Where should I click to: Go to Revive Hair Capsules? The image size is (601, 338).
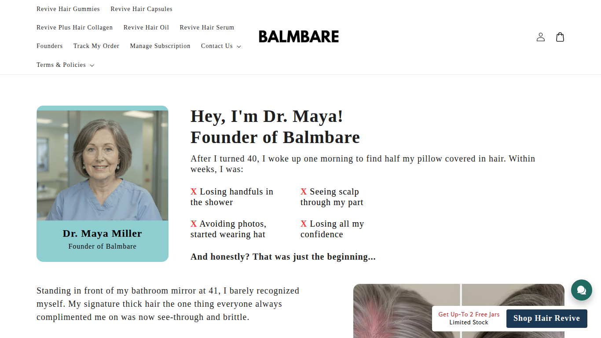pyautogui.click(x=141, y=9)
